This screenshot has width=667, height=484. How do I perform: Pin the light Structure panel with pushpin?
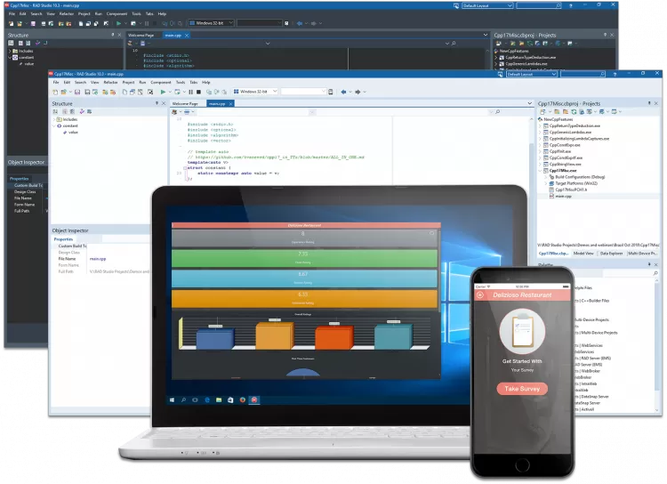pos(158,104)
